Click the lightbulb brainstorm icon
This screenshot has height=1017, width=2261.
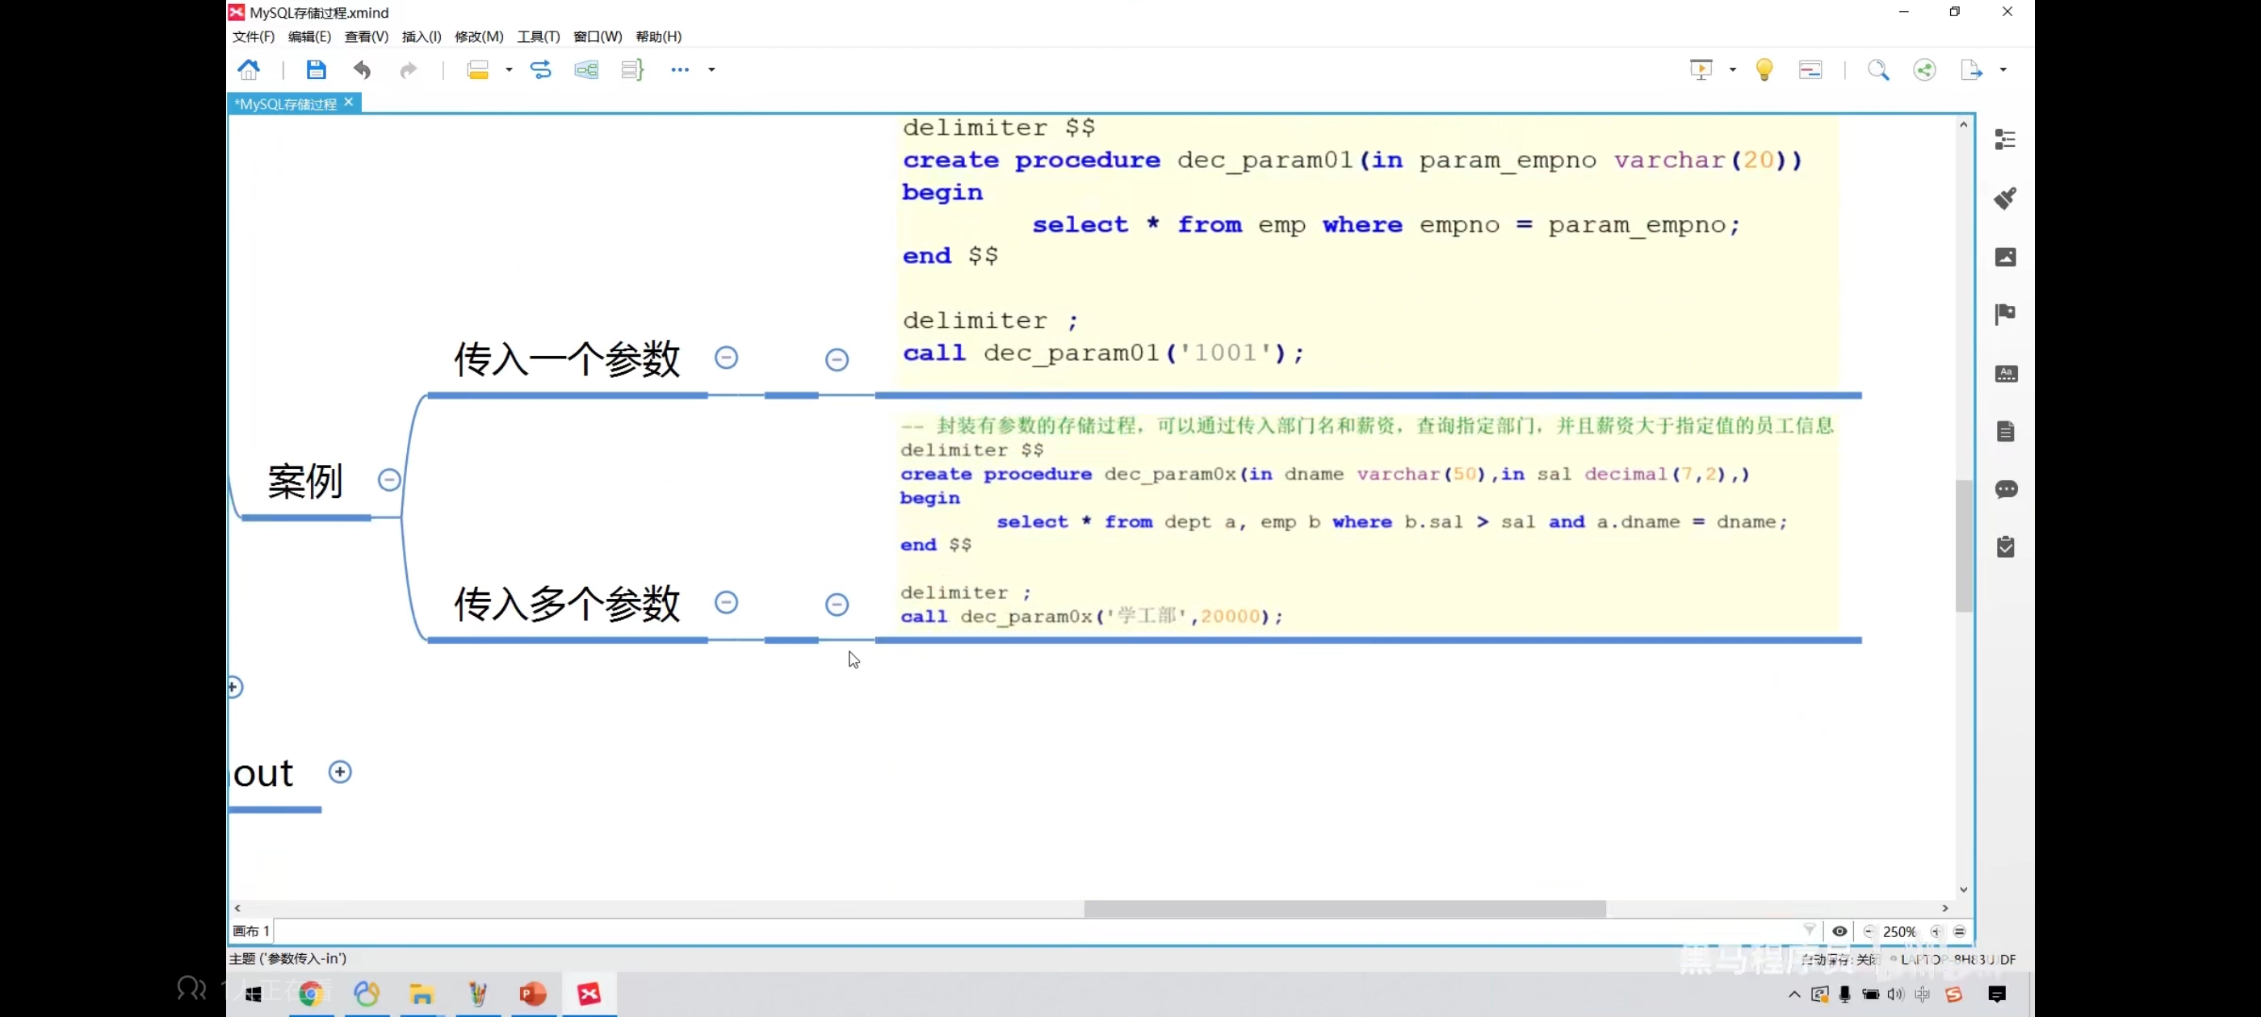tap(1764, 69)
